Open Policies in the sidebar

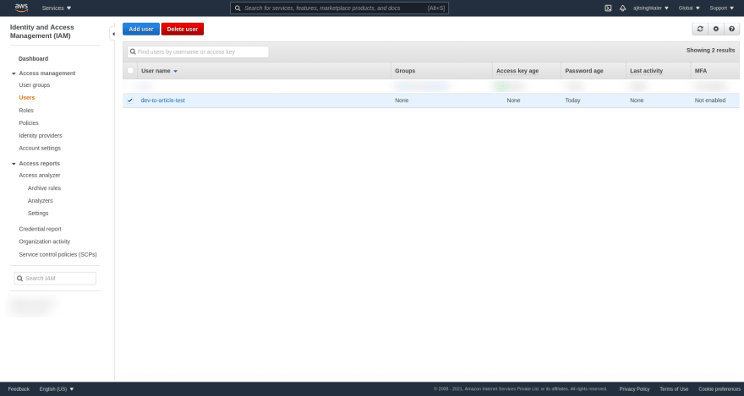coord(29,123)
